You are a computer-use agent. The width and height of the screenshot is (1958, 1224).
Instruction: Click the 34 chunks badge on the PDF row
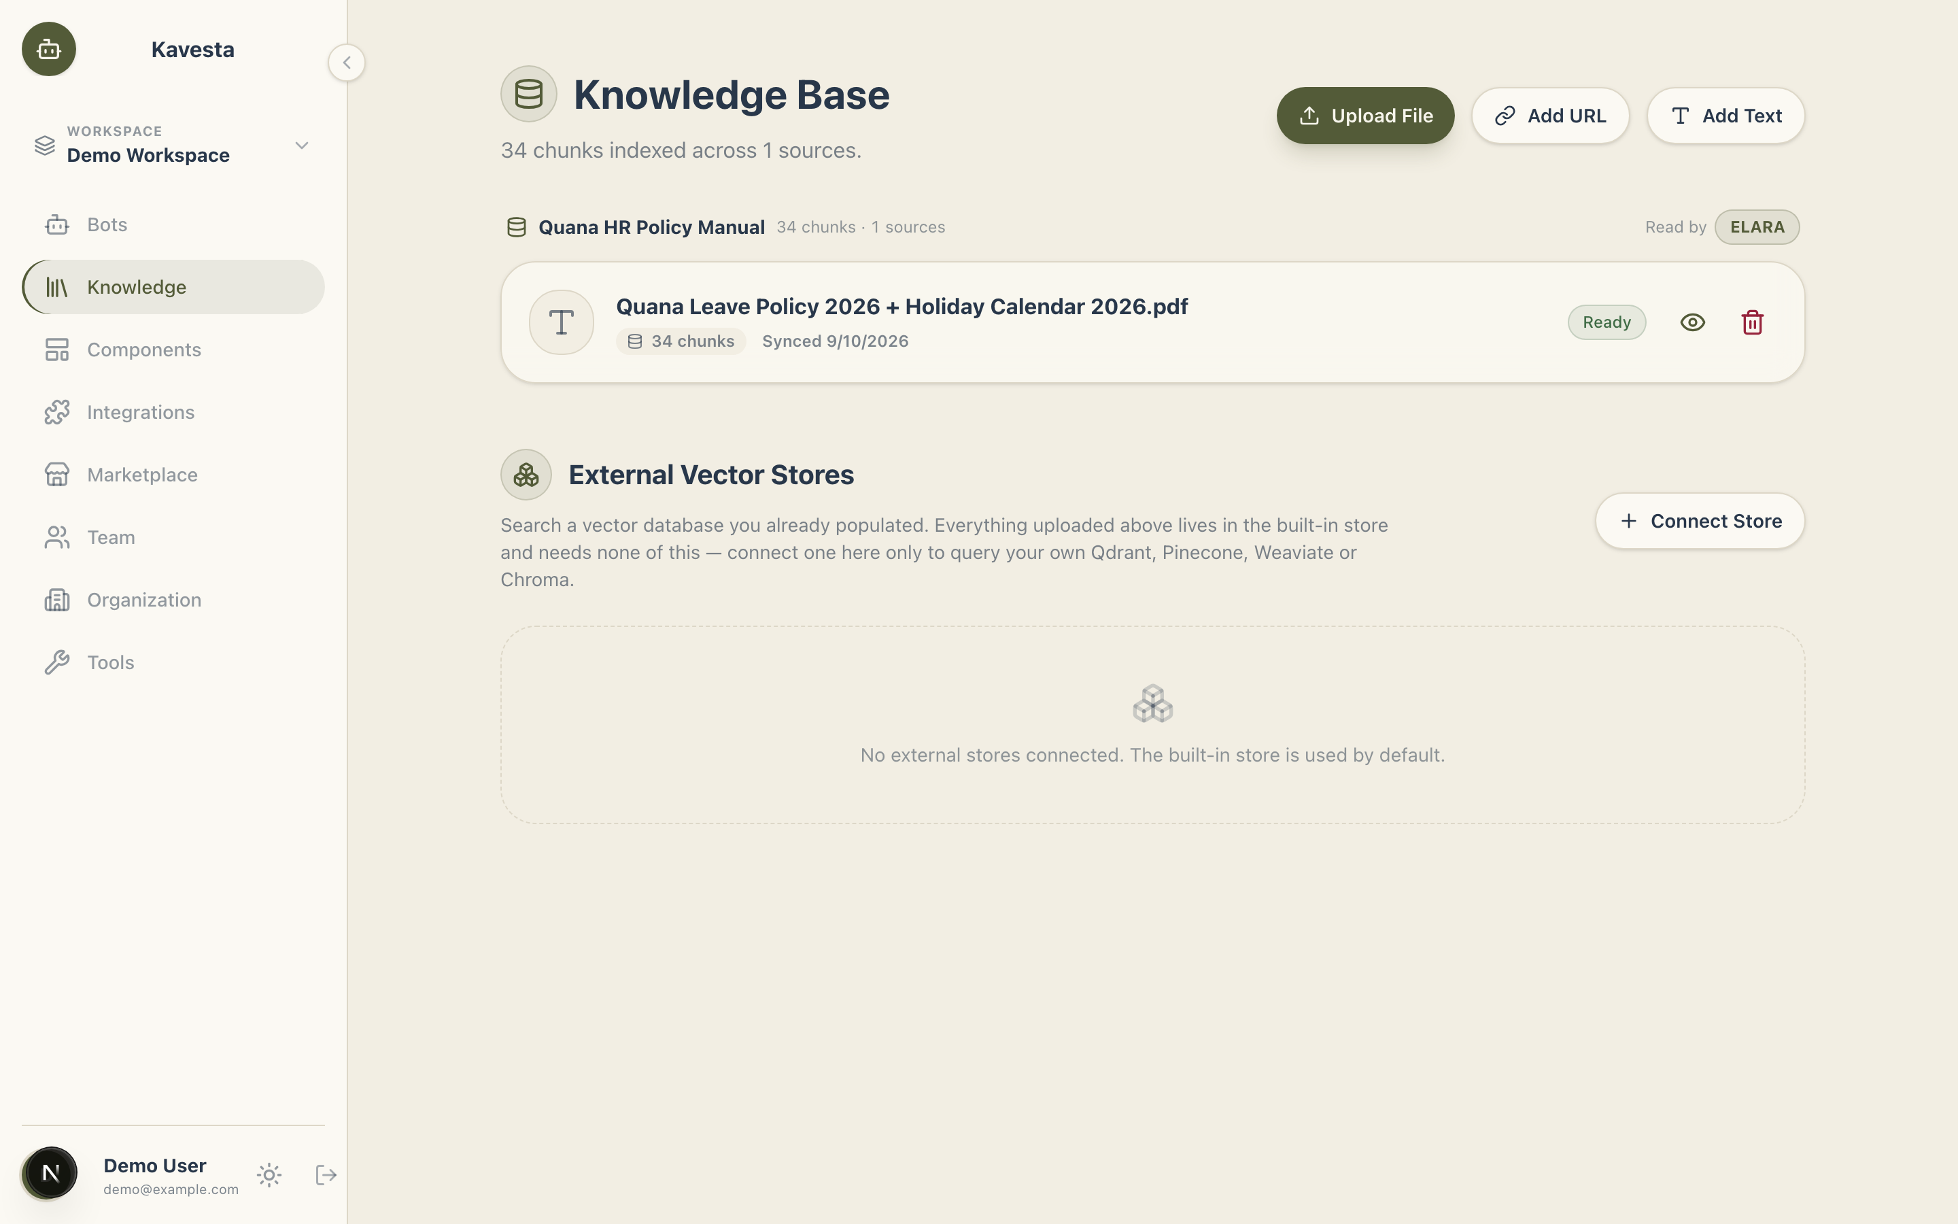pos(681,341)
